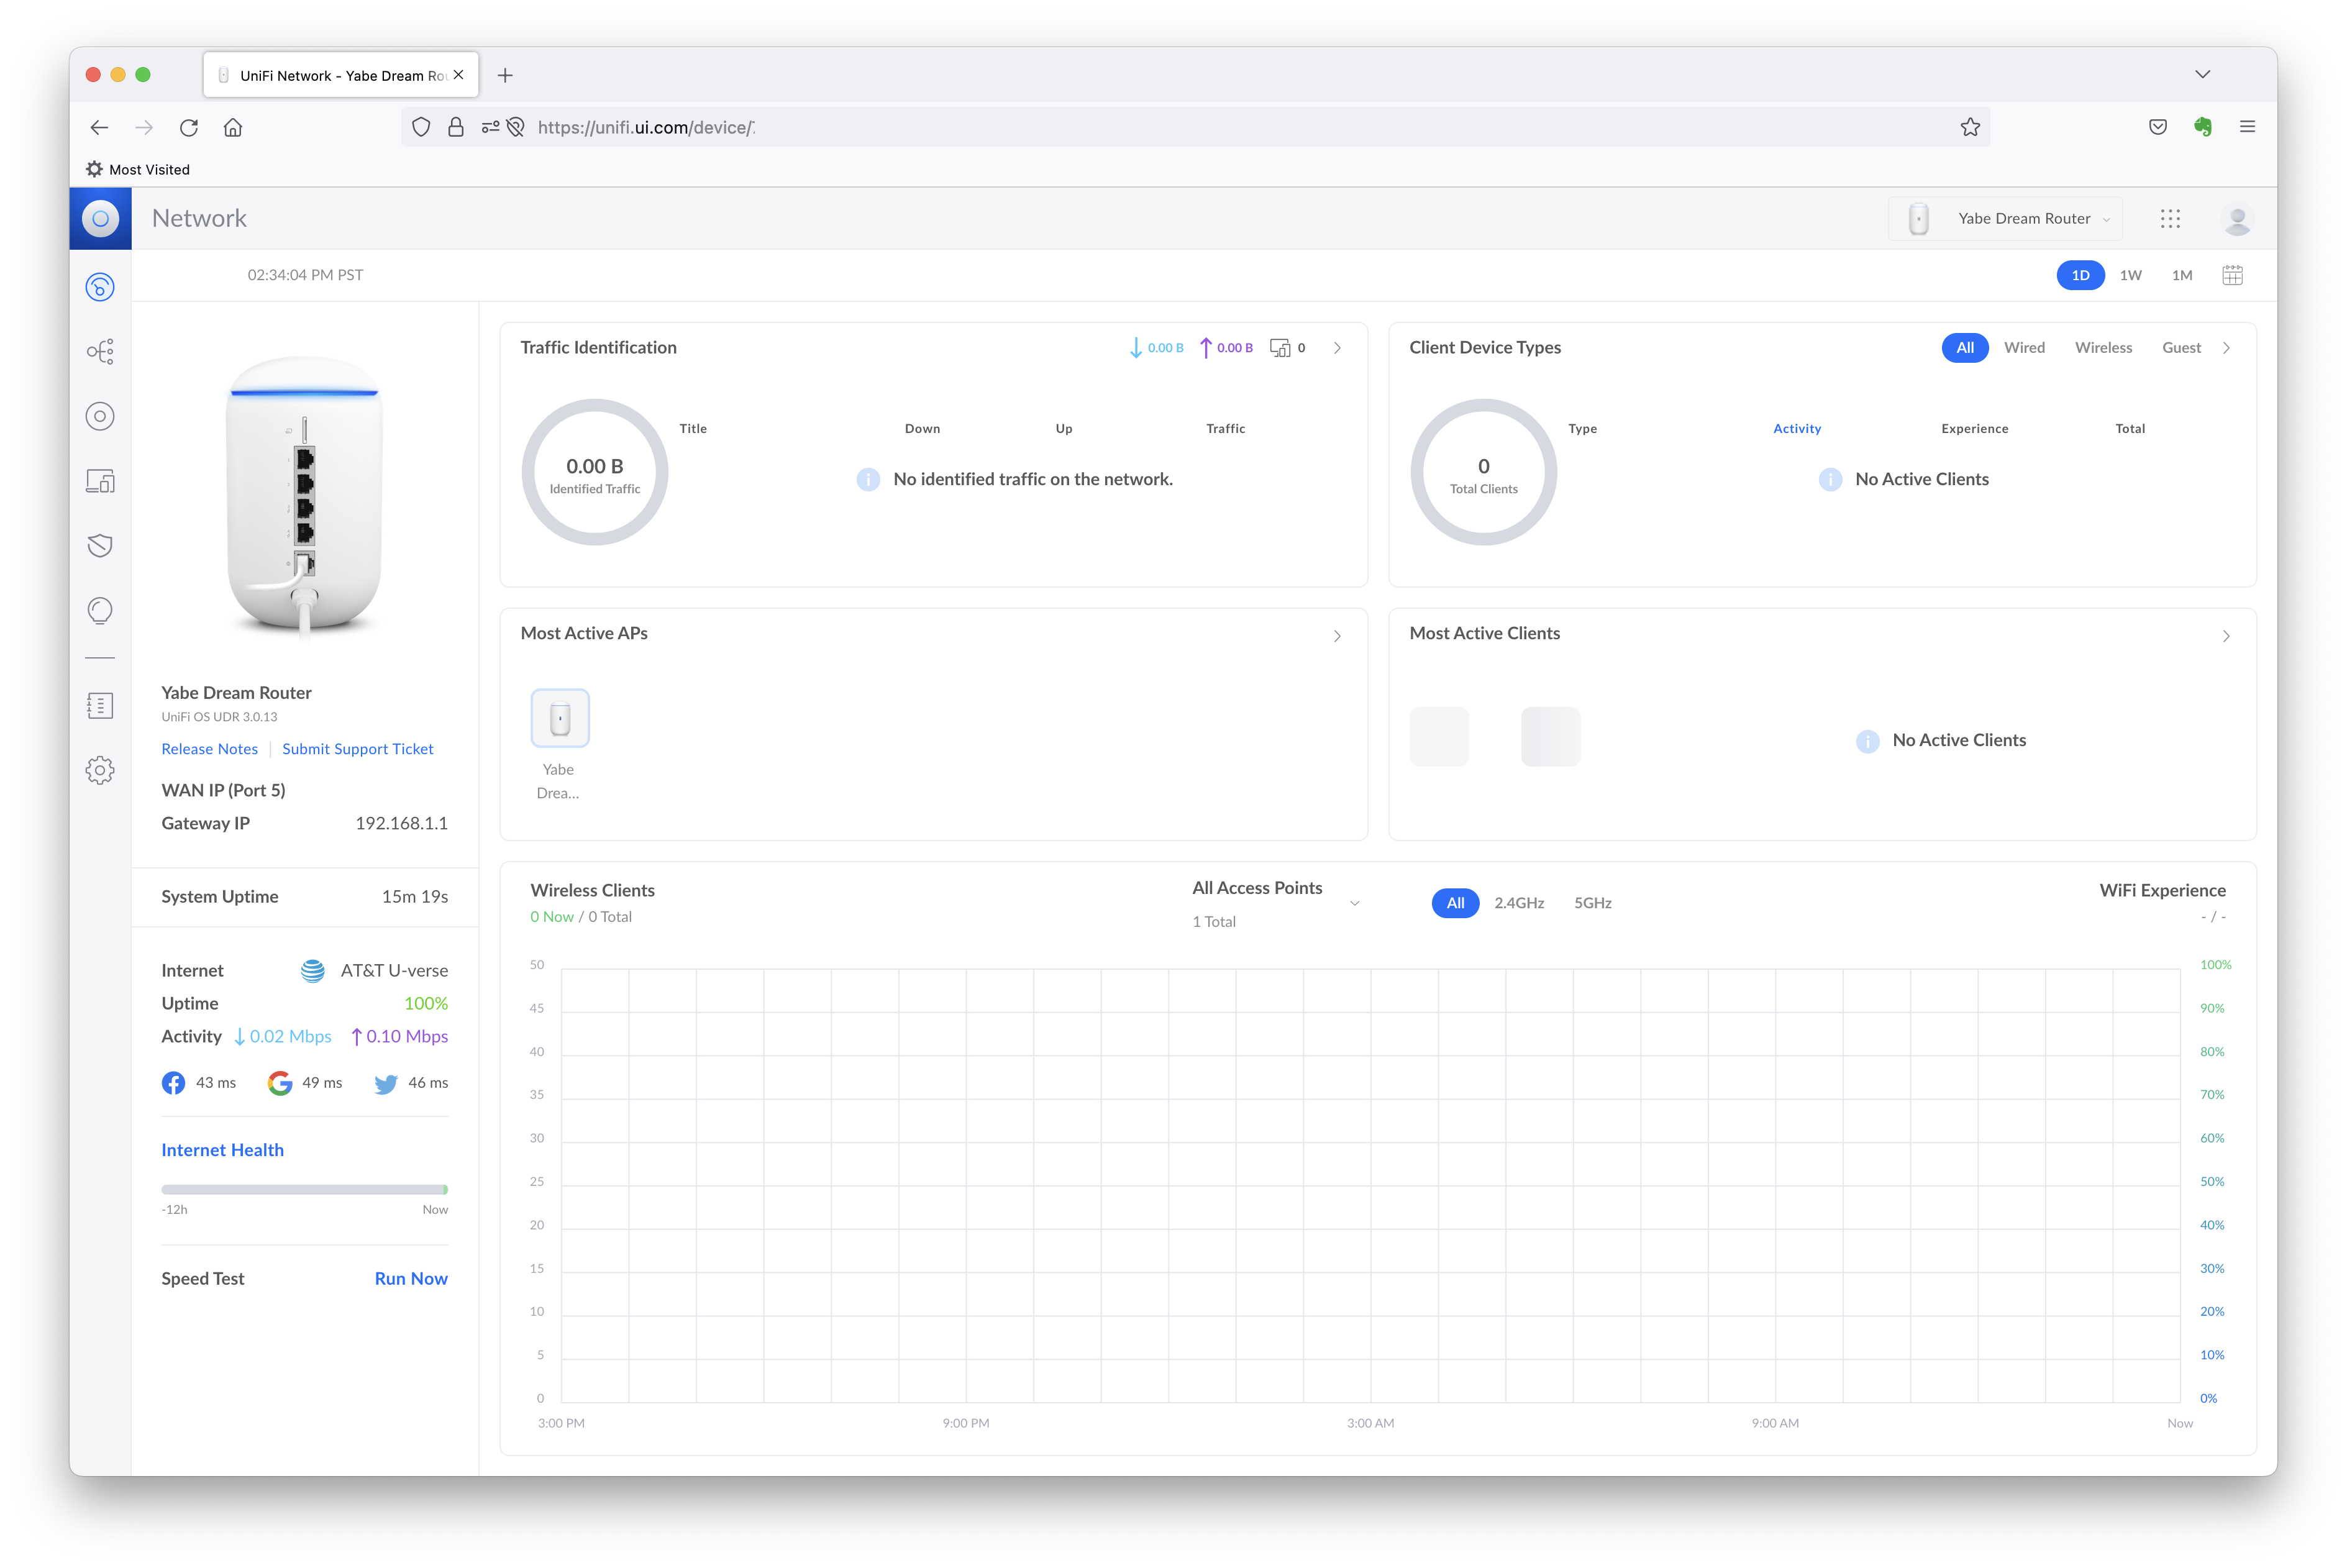Click the Twitter 46 ms latency

[411, 1083]
